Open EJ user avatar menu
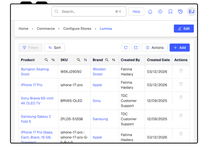This screenshot has width=208, height=147. [x=191, y=11]
